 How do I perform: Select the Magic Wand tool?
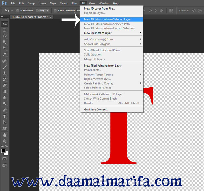[4, 42]
